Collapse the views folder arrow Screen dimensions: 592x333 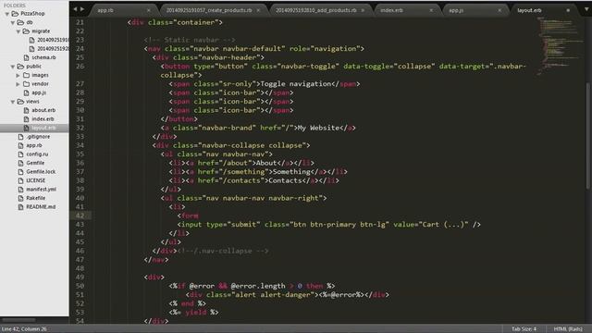coord(13,102)
